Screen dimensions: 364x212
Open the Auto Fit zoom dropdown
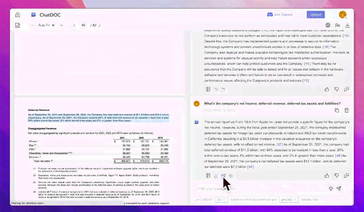pos(46,25)
